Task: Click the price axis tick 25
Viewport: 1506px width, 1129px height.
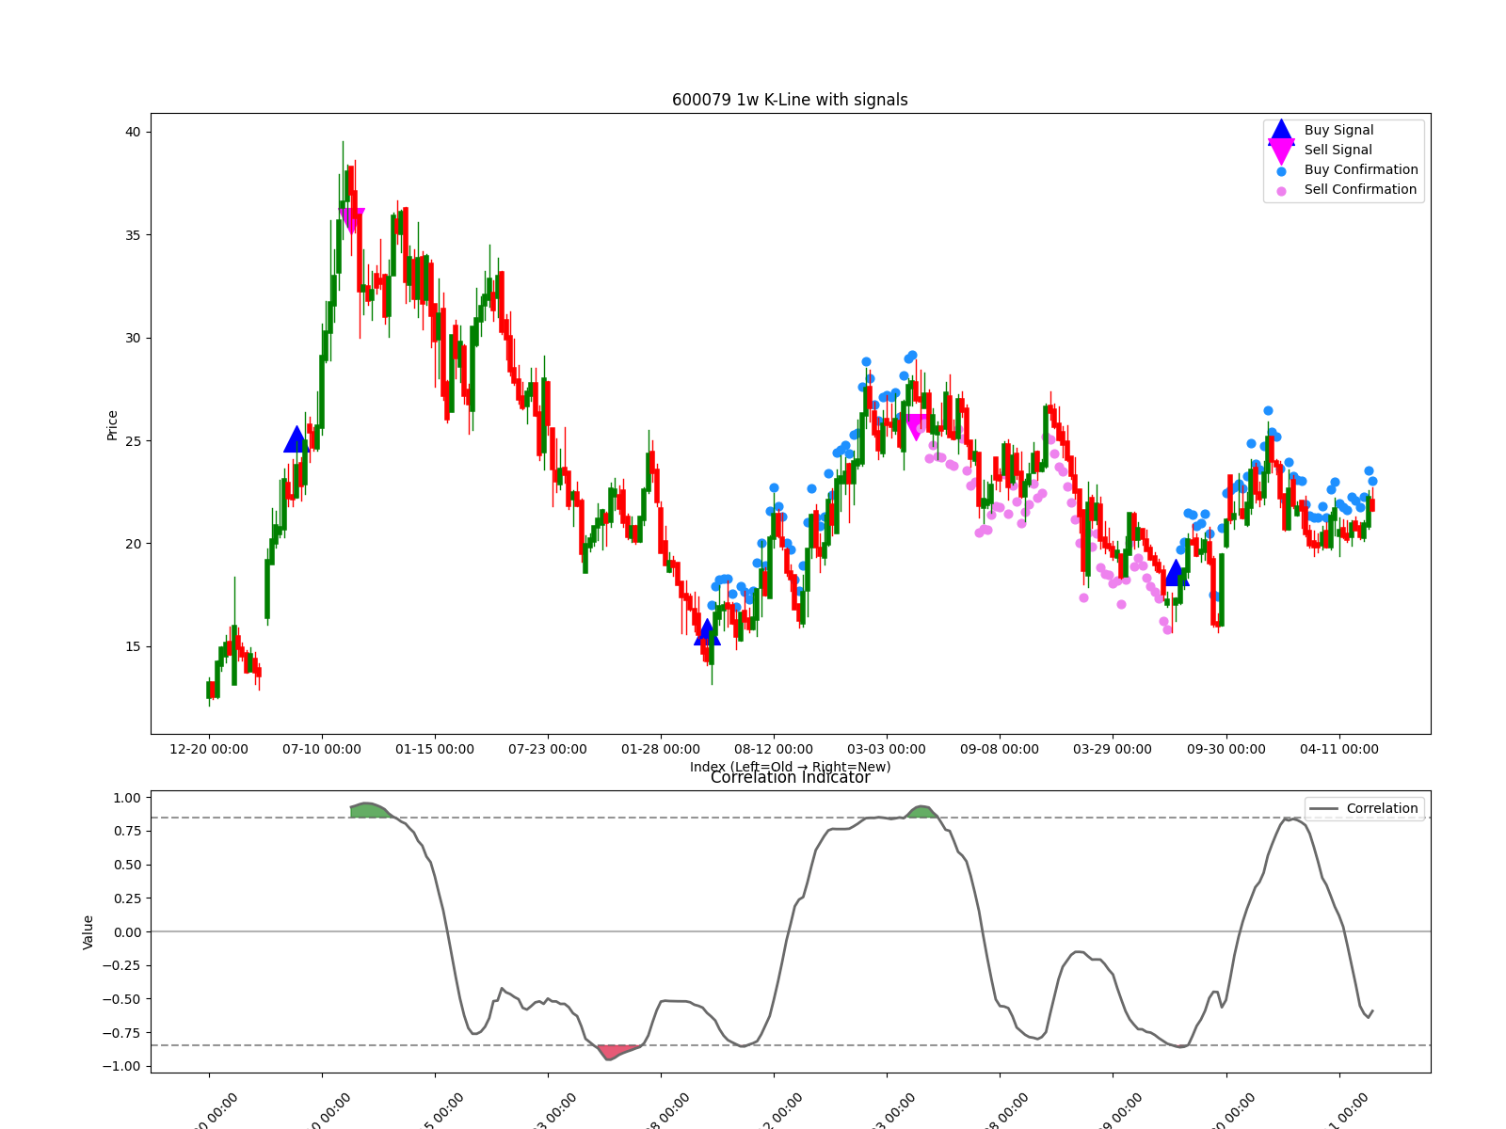Action: point(133,441)
